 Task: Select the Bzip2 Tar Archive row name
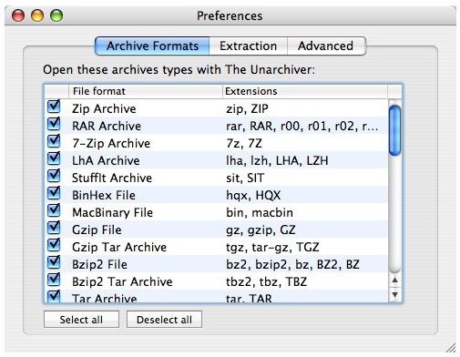pyautogui.click(x=122, y=281)
